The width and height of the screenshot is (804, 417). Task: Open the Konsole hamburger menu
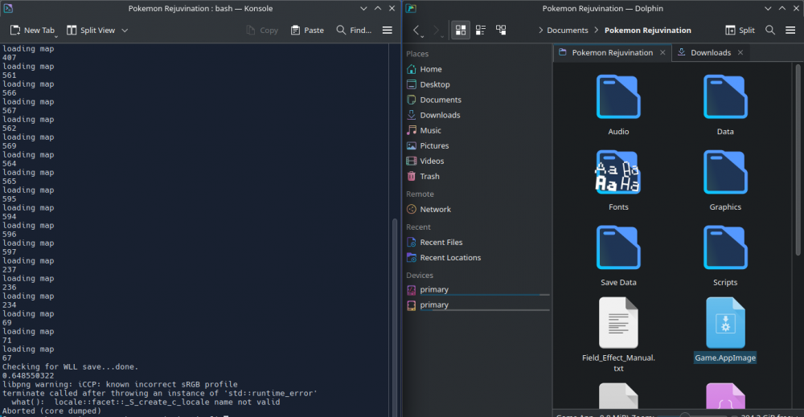pyautogui.click(x=388, y=31)
